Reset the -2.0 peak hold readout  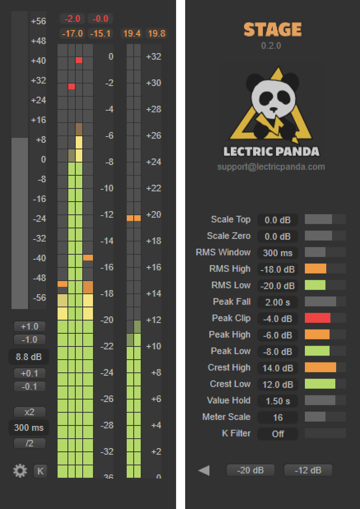click(x=72, y=19)
